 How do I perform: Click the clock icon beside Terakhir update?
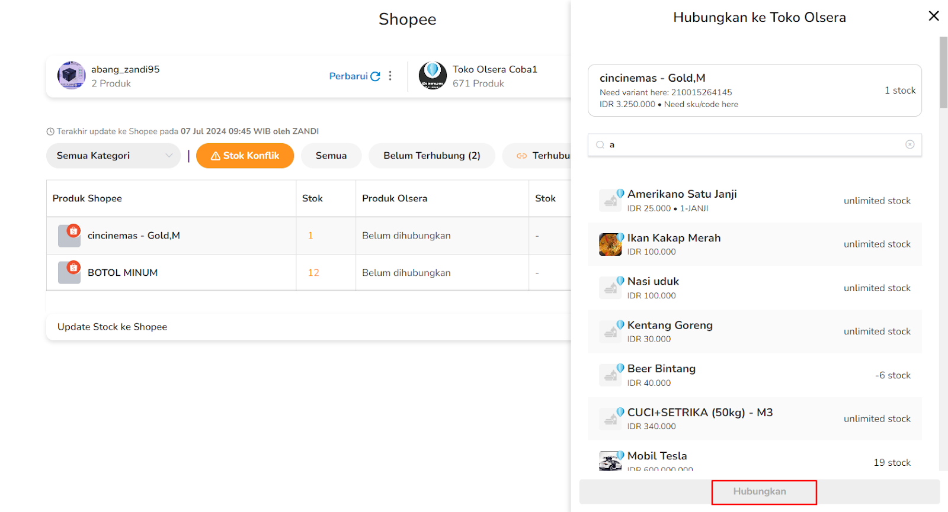(x=50, y=131)
